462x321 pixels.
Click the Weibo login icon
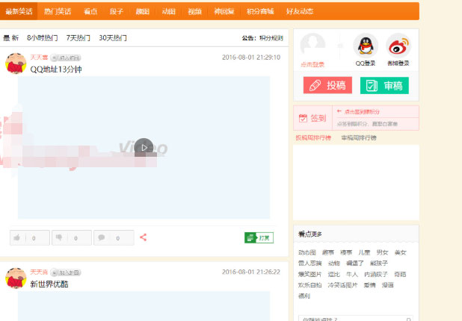click(x=398, y=46)
